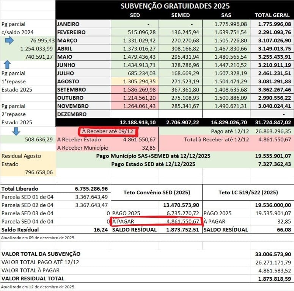This screenshot has height=291, width=294.
Task: Click the Teto LC 519/522 (2025) header
Action: pyautogui.click(x=248, y=192)
